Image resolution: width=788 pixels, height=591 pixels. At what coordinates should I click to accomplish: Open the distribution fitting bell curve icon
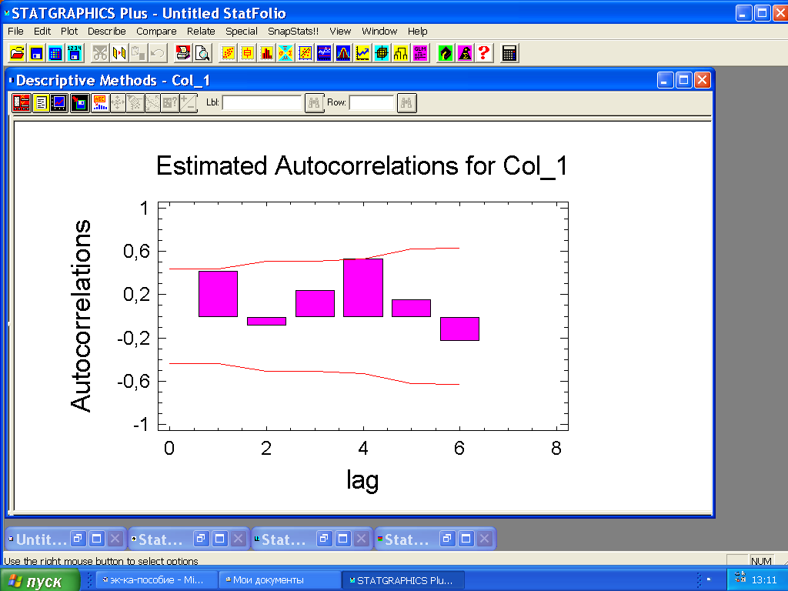point(342,53)
